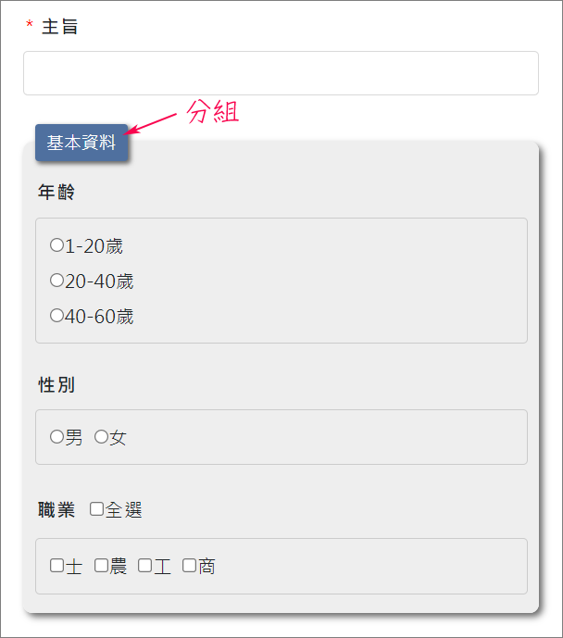Choose the 女 gender radio button
The width and height of the screenshot is (563, 638).
point(101,436)
